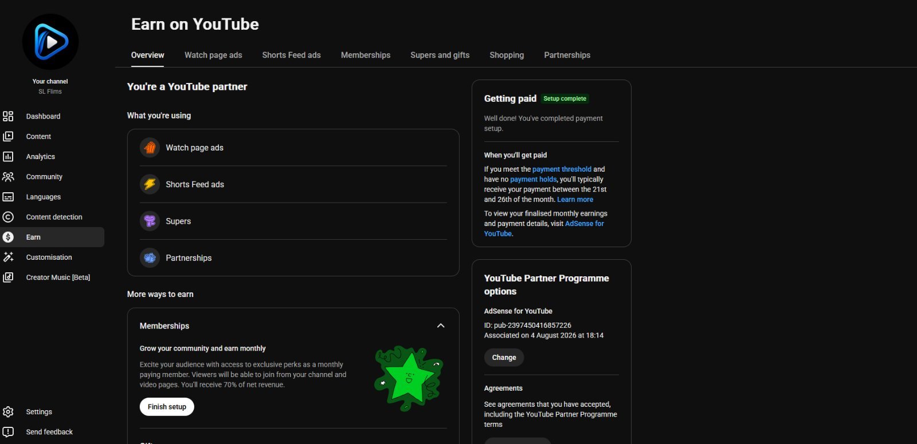This screenshot has width=917, height=444.
Task: Click 'Associated on 4 August 2026' text
Action: [x=543, y=335]
